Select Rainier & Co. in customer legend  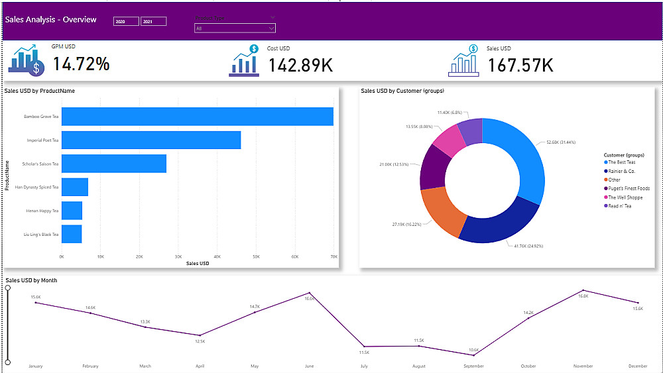click(x=619, y=171)
